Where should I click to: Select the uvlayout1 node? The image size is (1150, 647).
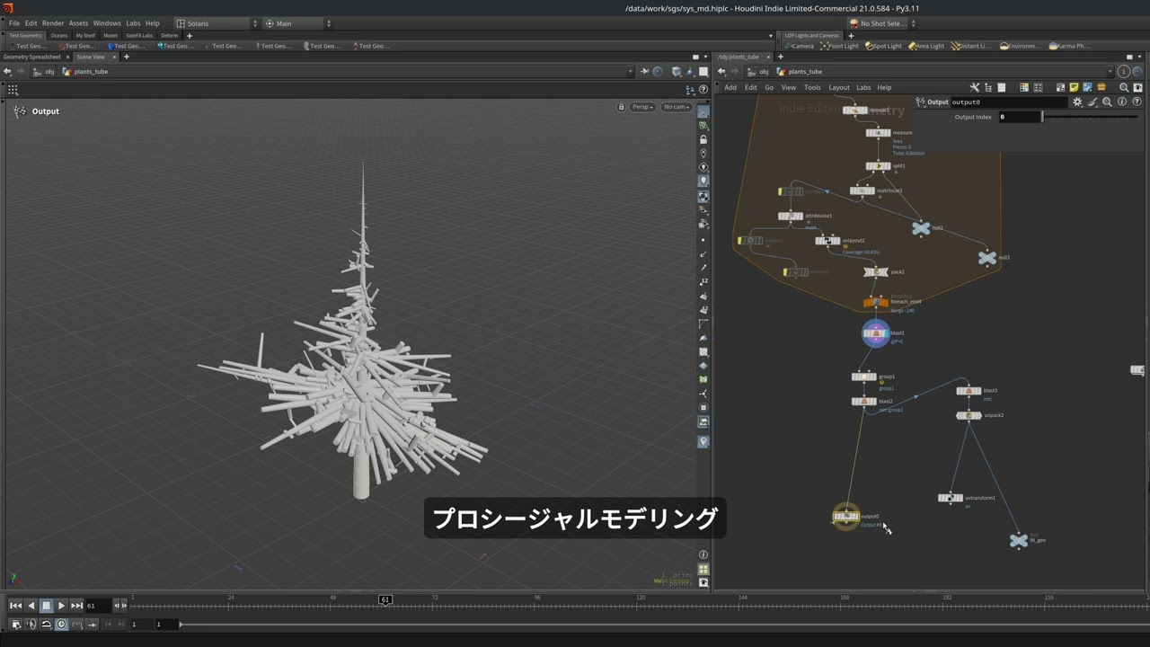(x=827, y=241)
